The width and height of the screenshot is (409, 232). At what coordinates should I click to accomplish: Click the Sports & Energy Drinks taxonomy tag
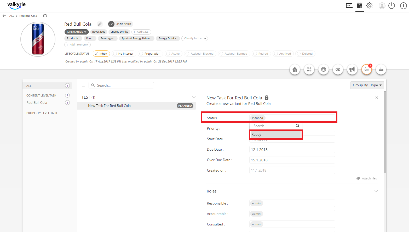136,38
